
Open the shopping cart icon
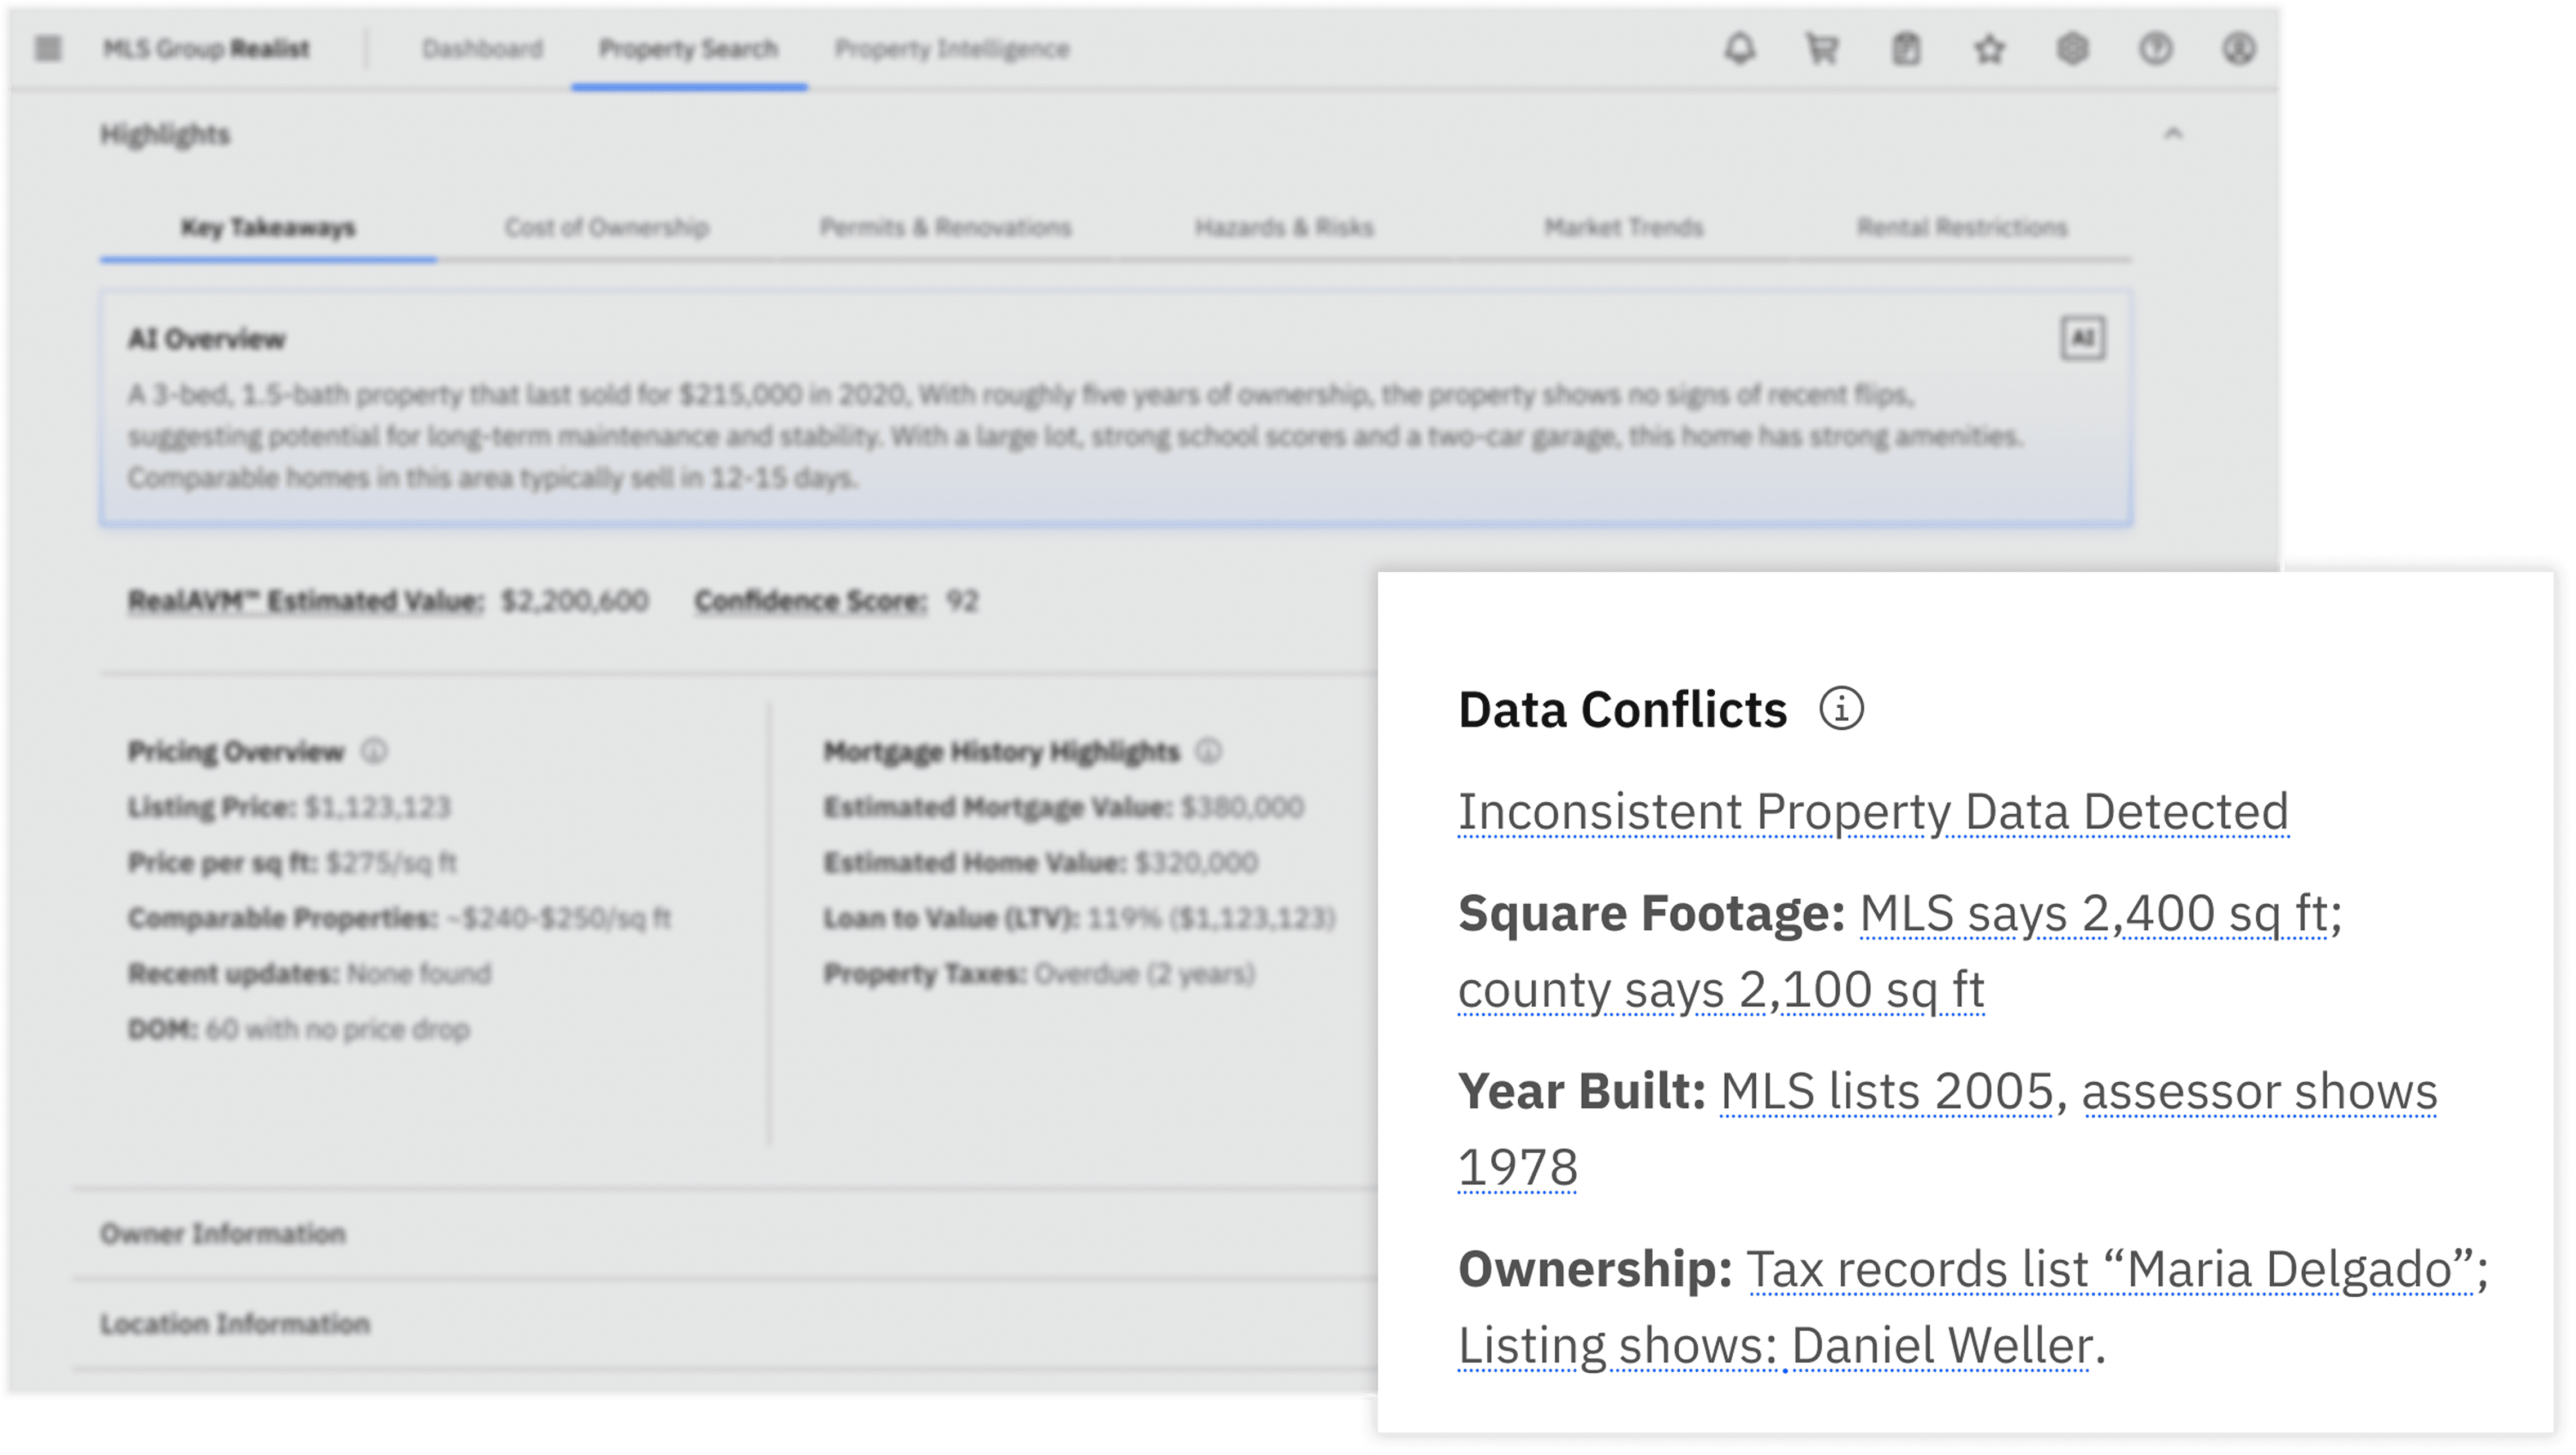click(1822, 48)
